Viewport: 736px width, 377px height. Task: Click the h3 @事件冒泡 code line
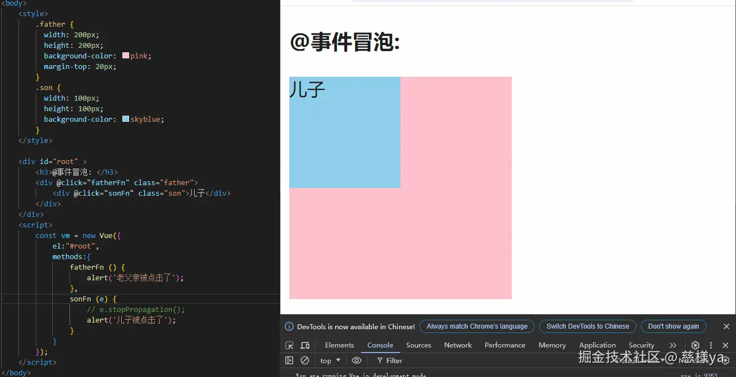77,172
